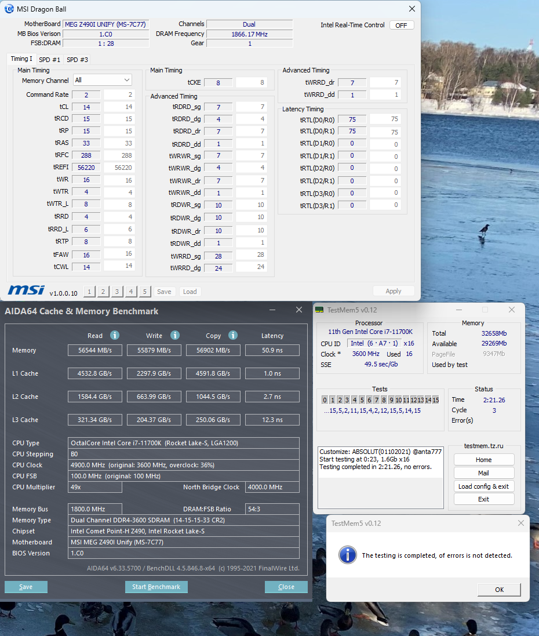The height and width of the screenshot is (636, 539).
Task: Click the North Bridge Clock 4000.0 MHz value
Action: point(272,487)
